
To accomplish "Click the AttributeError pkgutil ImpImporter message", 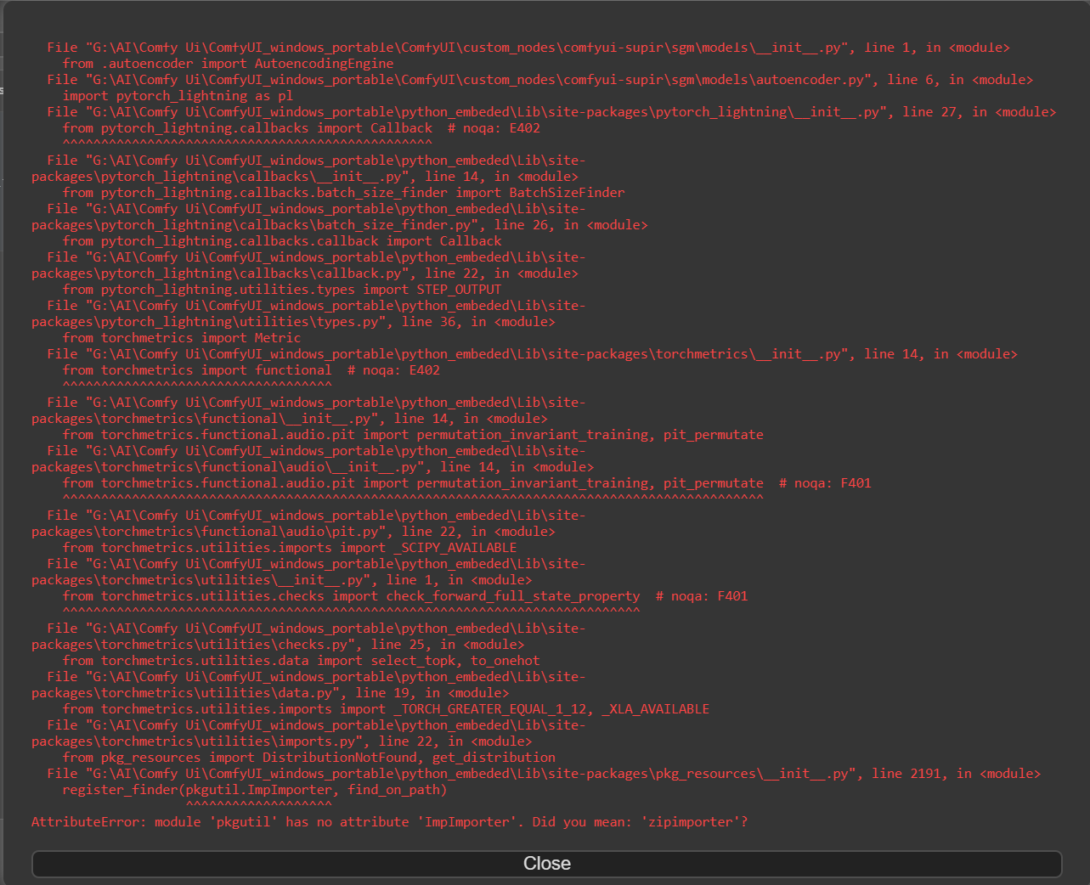I will (389, 822).
